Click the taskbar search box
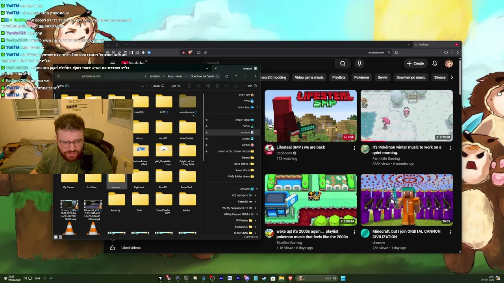Viewport: 504px width, 283px height. (x=317, y=278)
